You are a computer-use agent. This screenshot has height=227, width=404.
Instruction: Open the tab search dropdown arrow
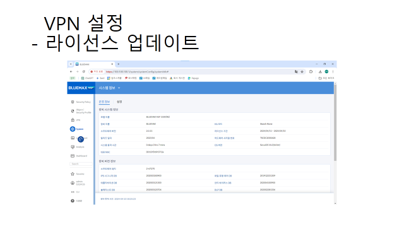[x=71, y=64]
